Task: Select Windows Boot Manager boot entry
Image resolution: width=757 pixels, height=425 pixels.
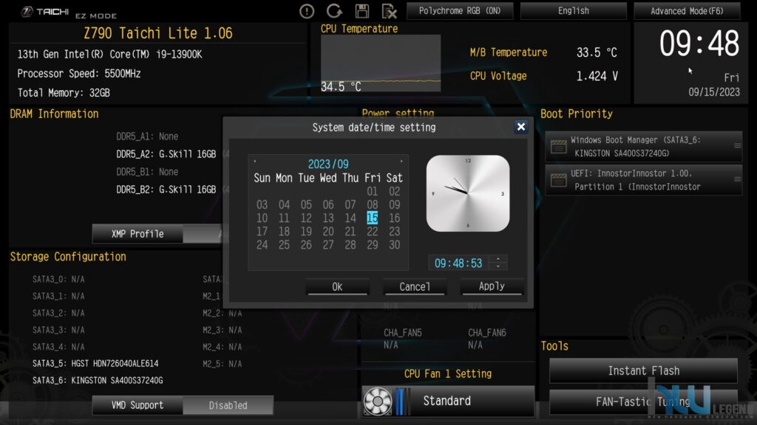Action: tap(644, 147)
